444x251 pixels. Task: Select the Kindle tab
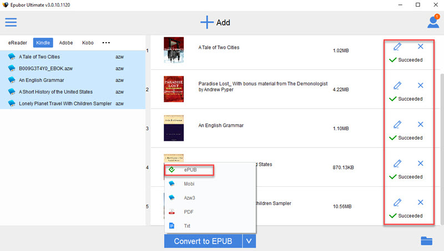[43, 43]
